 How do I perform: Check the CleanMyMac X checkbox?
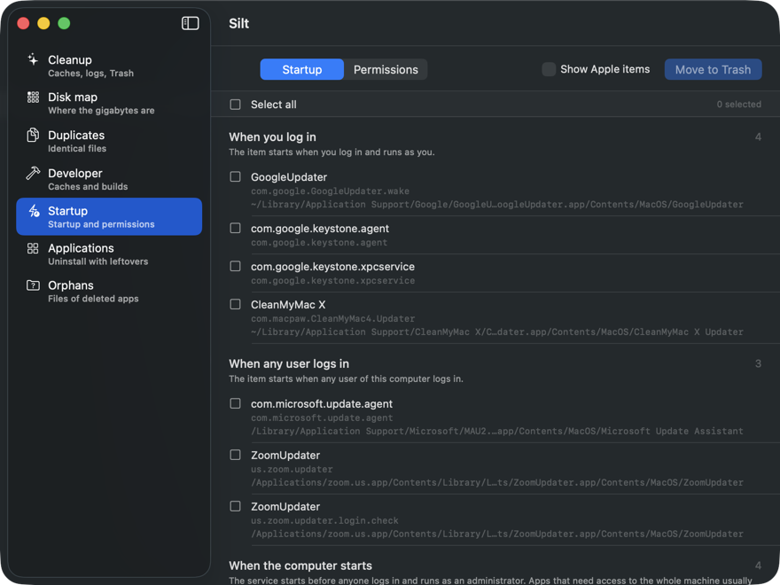(235, 304)
